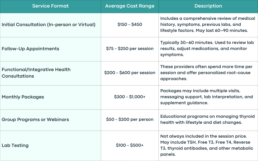Image resolution: width=258 pixels, height=161 pixels.
Task: Select the Monthly Packages row label
Action: pos(23,97)
